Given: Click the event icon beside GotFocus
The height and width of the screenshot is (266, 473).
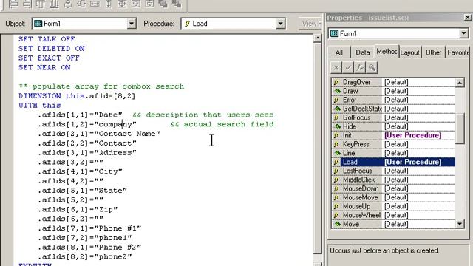Looking at the screenshot, I should pos(336,117).
